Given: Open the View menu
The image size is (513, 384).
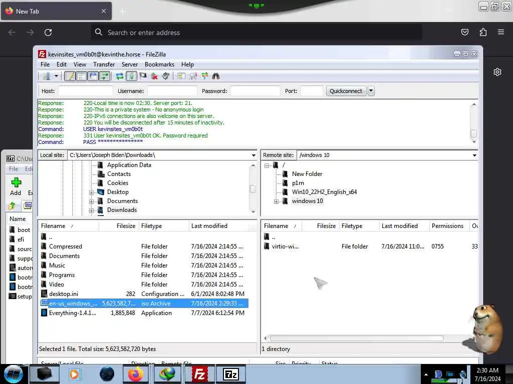Looking at the screenshot, I should [80, 64].
